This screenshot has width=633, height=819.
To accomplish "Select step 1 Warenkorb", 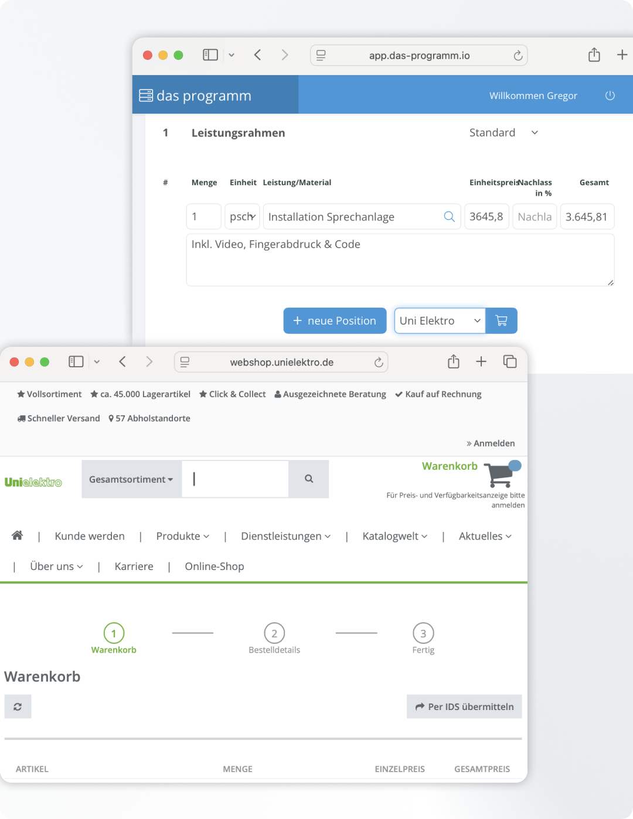I will point(114,638).
